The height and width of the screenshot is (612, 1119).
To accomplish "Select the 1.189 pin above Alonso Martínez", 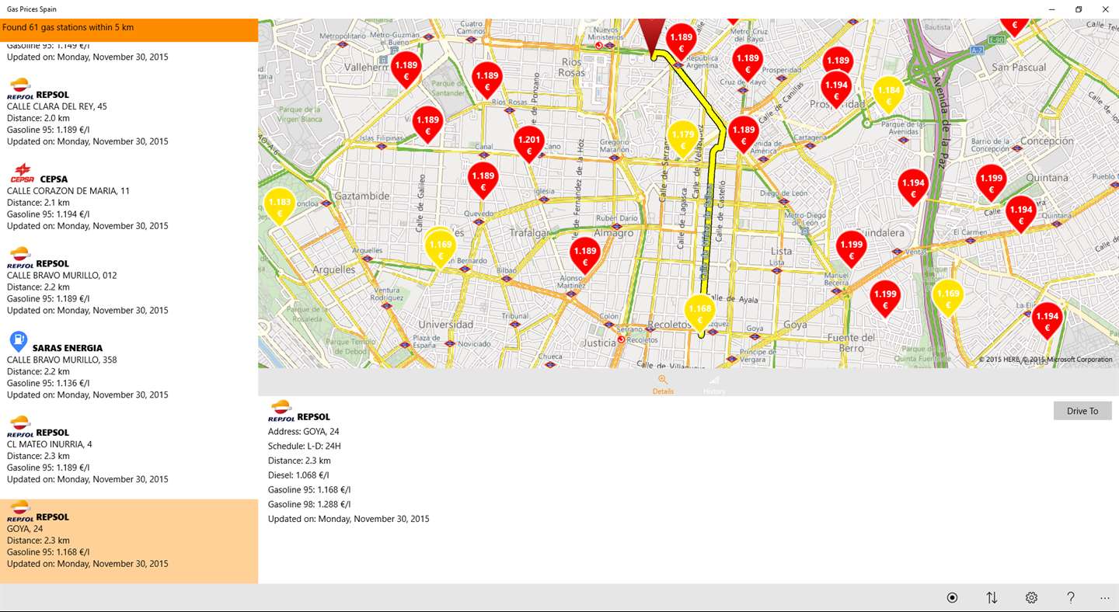I will (x=584, y=256).
